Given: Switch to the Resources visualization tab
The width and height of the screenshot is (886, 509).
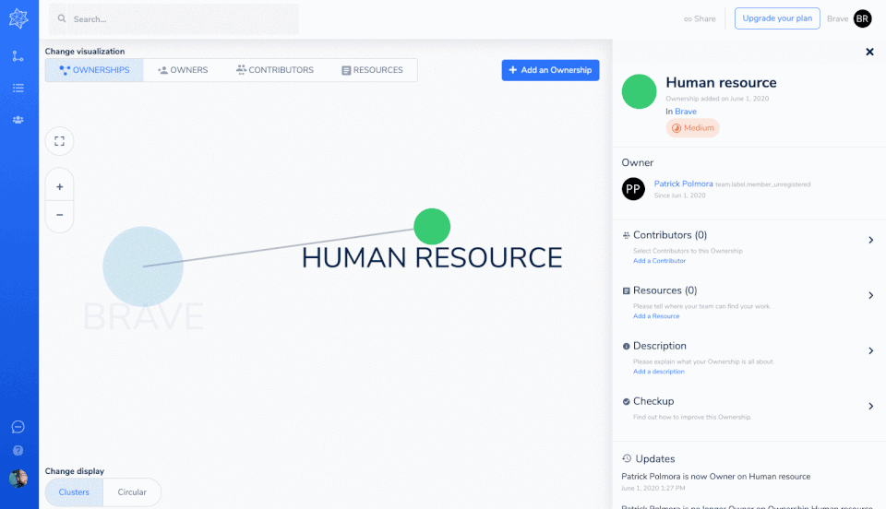Looking at the screenshot, I should coord(372,70).
